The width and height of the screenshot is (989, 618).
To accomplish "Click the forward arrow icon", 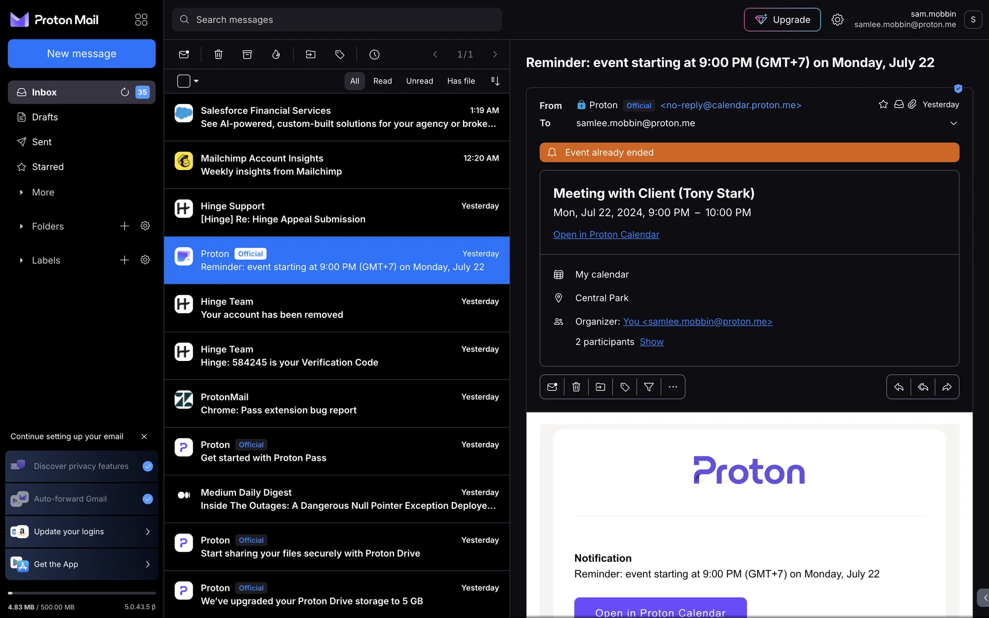I will (x=947, y=387).
